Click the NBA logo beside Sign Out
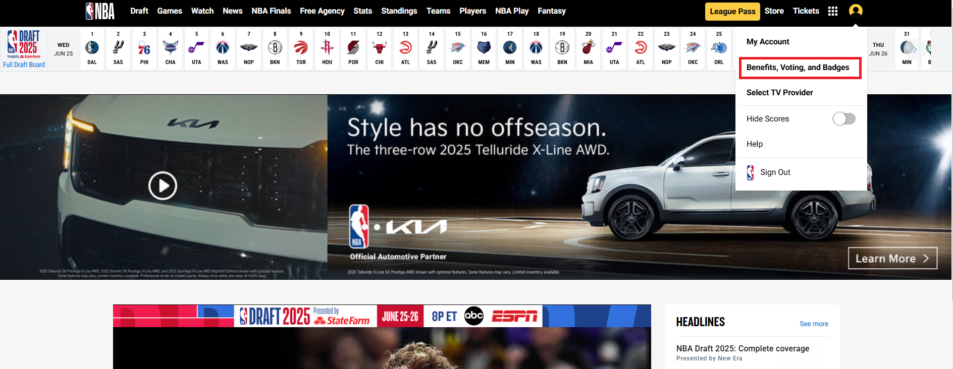Viewport: 953px width, 369px height. tap(751, 172)
